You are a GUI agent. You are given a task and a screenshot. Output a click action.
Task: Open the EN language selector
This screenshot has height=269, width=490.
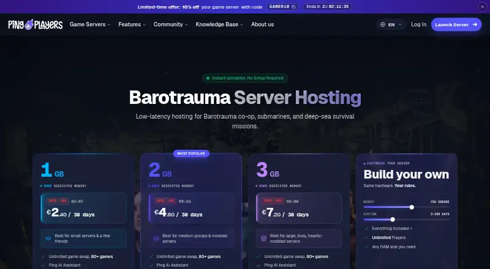[x=391, y=24]
